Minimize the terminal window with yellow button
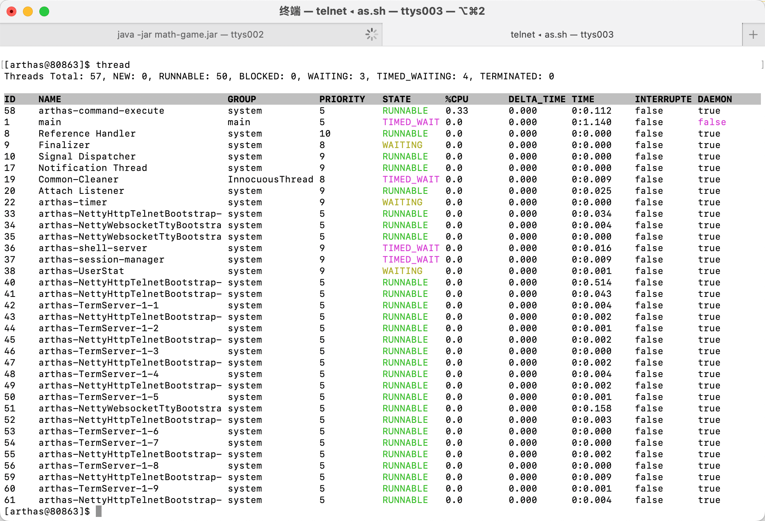765x521 pixels. pos(28,11)
